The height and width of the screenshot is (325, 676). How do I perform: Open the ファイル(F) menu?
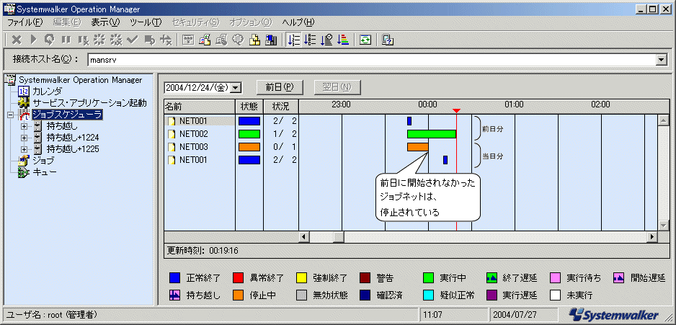point(25,22)
